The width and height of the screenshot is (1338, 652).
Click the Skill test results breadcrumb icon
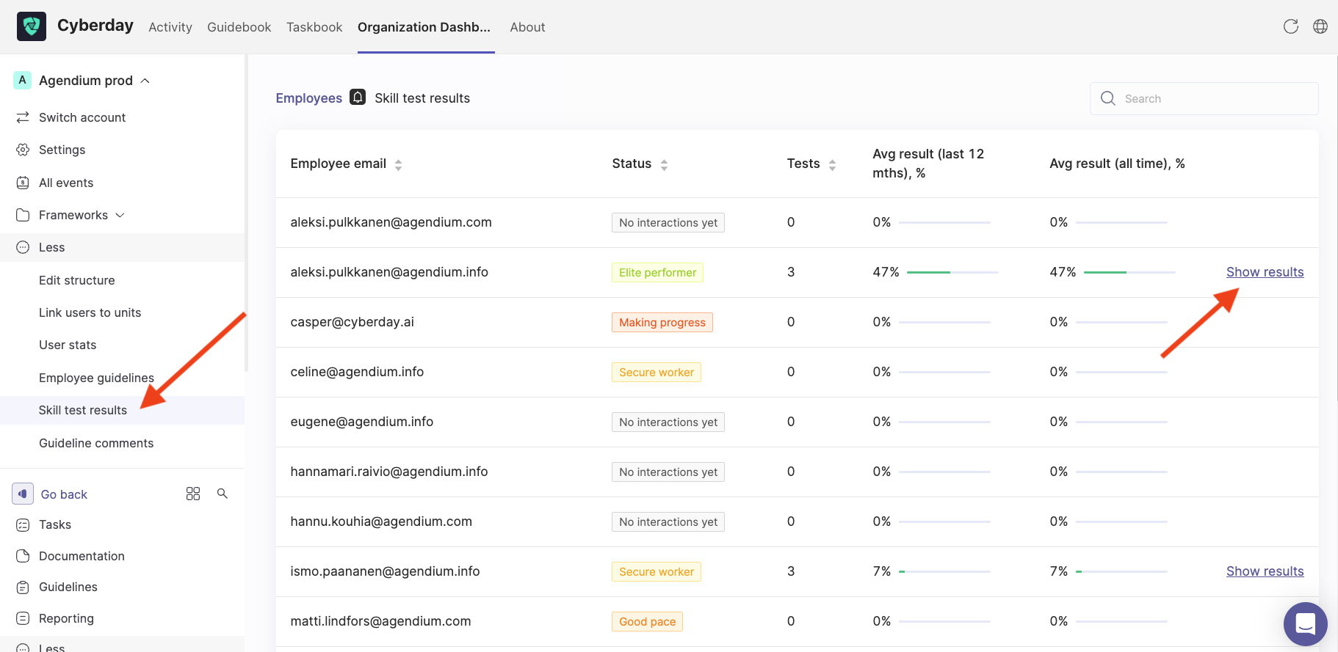358,97
